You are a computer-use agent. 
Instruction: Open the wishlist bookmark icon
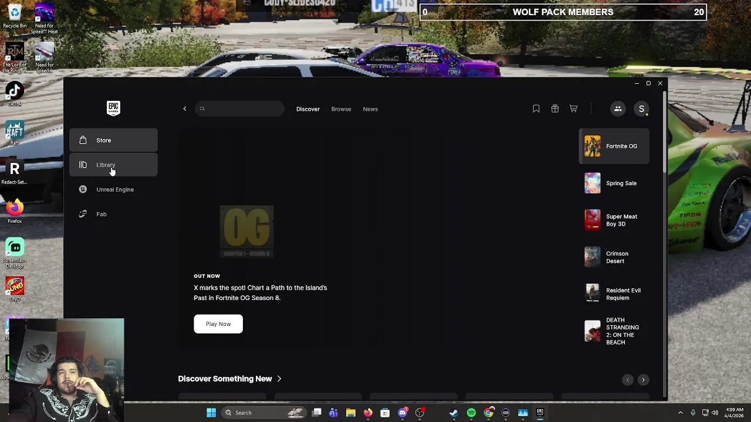536,108
